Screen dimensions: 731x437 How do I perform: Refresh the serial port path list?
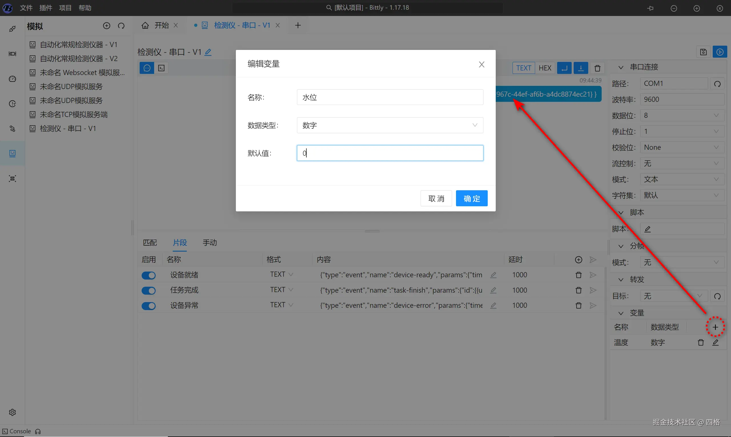coord(717,84)
